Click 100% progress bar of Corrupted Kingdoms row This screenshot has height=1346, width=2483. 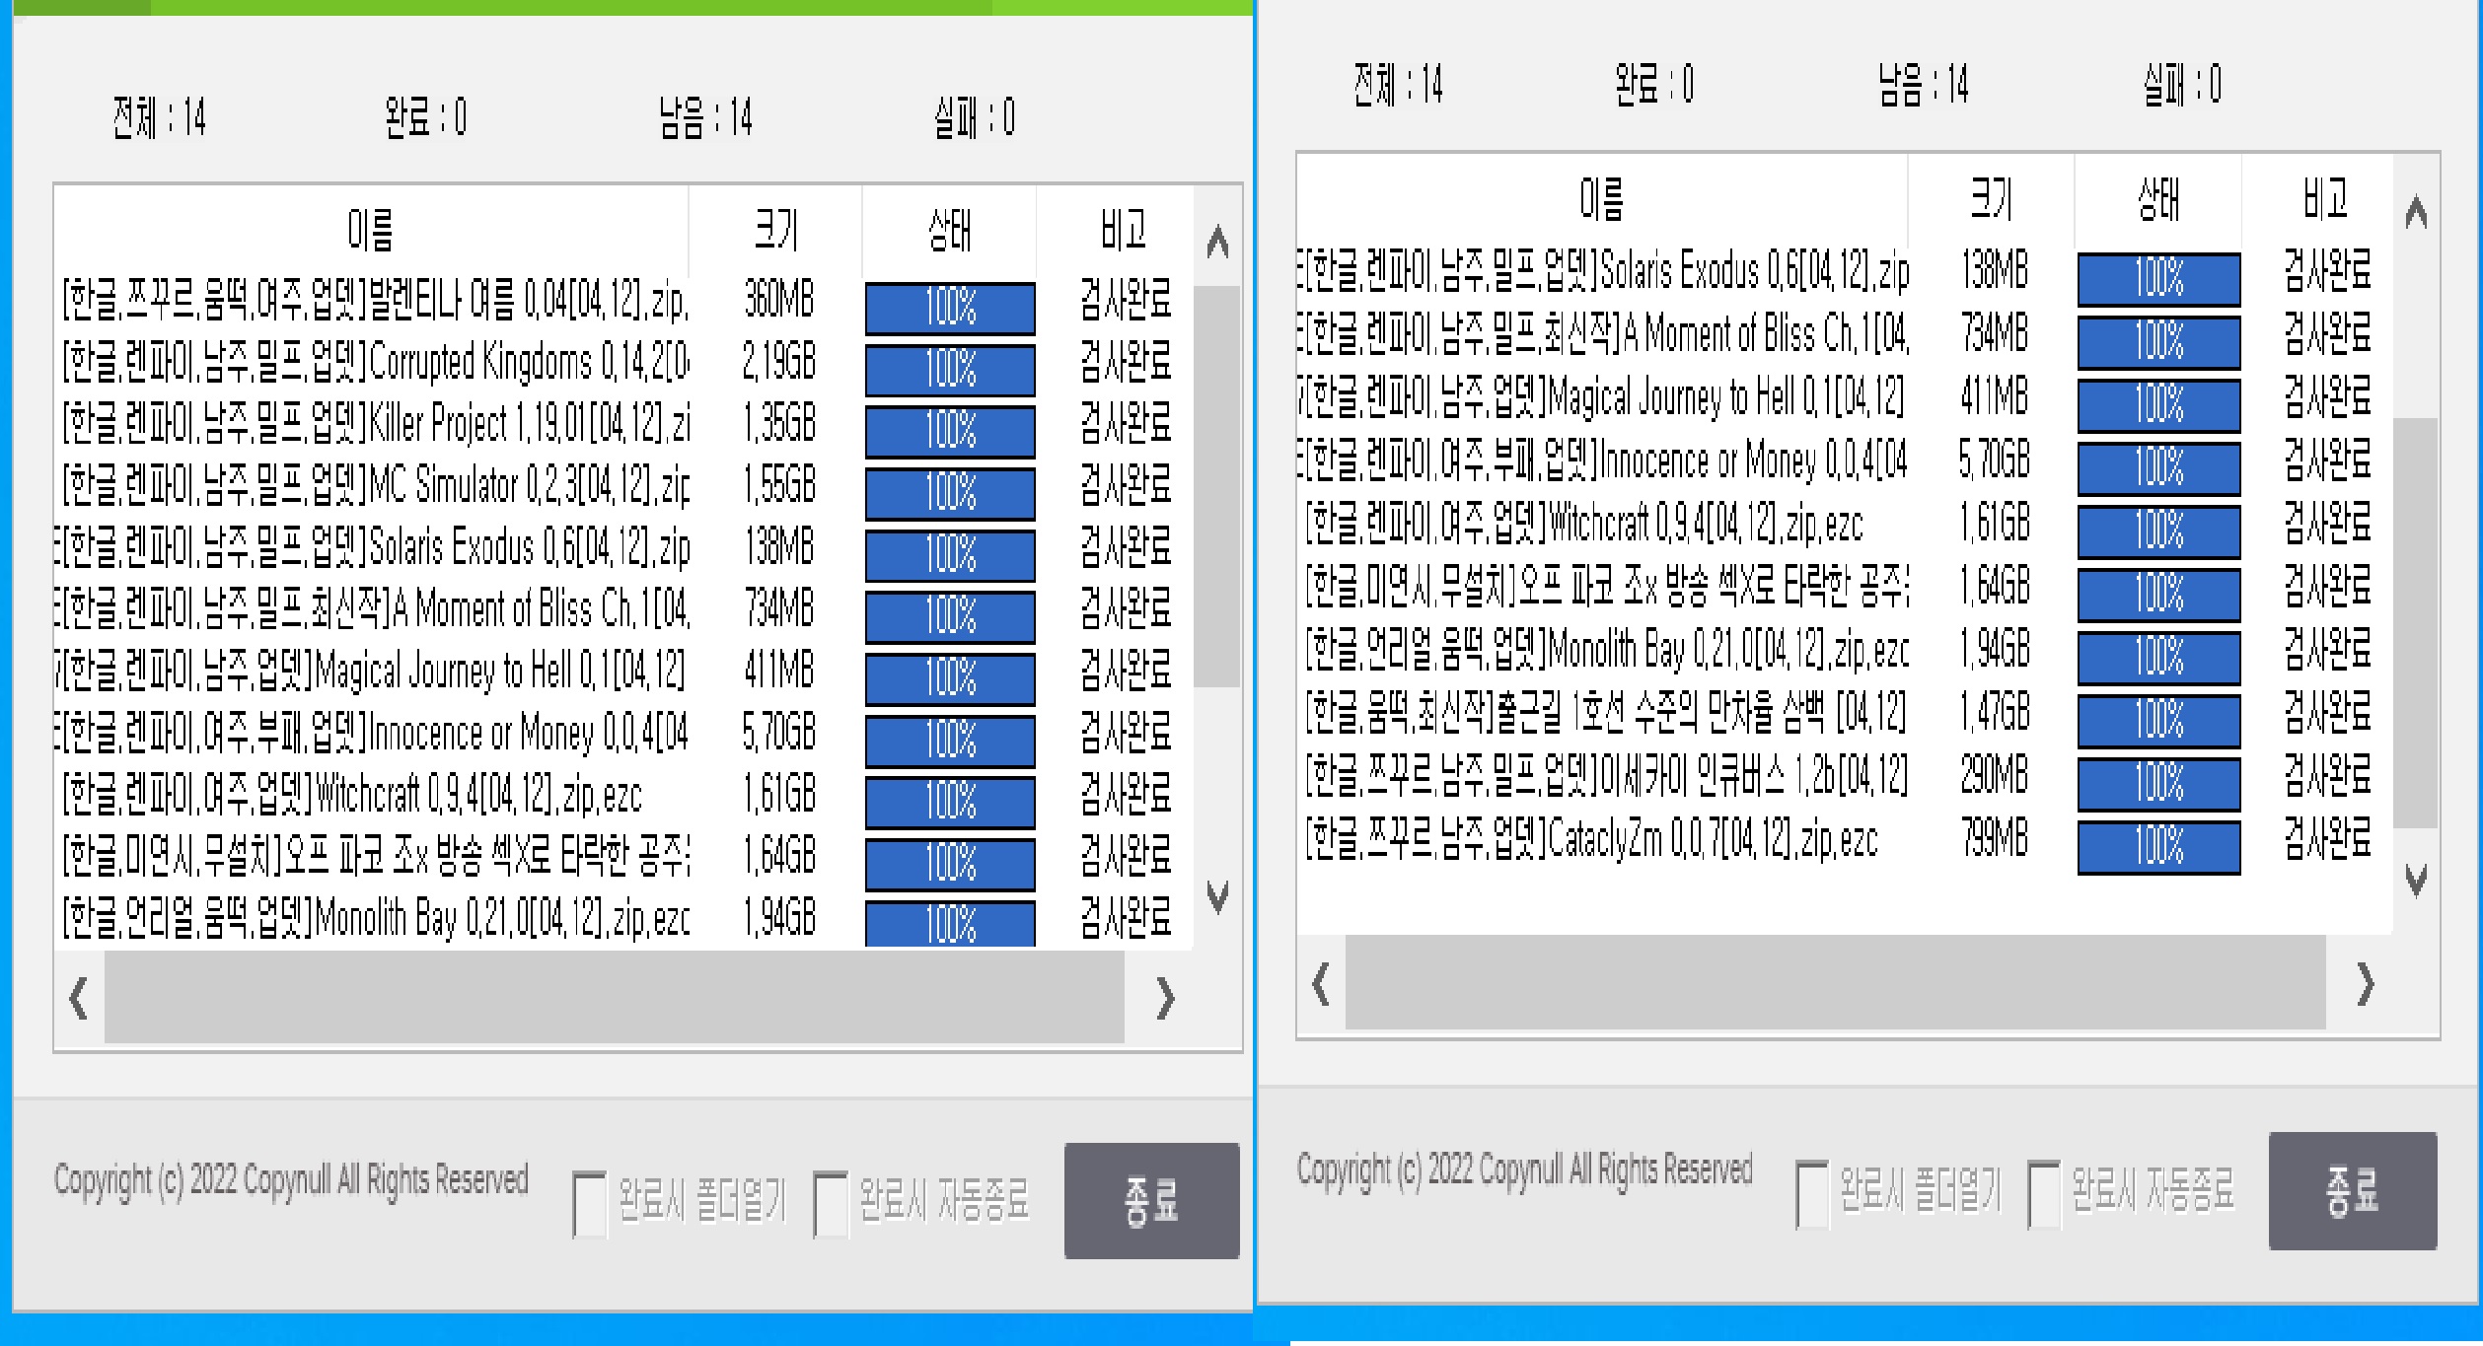[x=950, y=369]
